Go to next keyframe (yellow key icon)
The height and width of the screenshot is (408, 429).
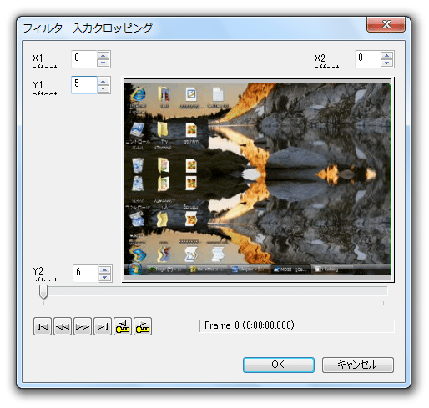pyautogui.click(x=143, y=326)
